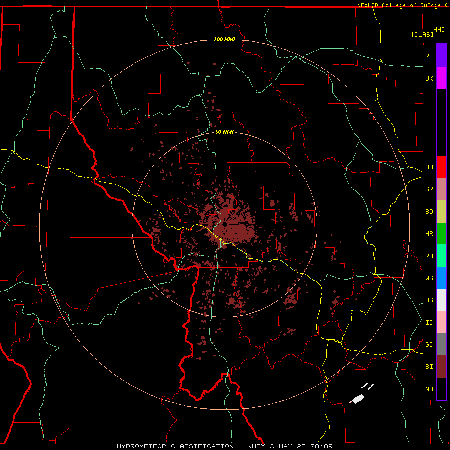Click the 100 NMI range ring label

(224, 39)
